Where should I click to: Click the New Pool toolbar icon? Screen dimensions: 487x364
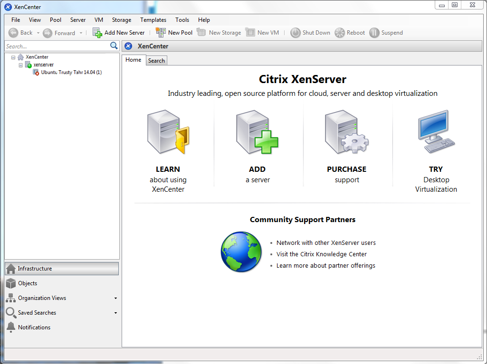(161, 32)
